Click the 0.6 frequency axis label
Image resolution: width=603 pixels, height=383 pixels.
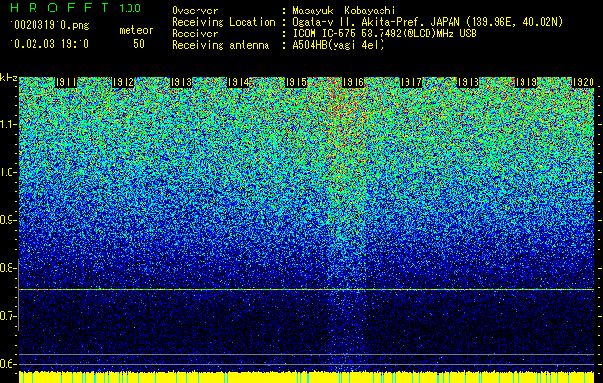pos(8,364)
